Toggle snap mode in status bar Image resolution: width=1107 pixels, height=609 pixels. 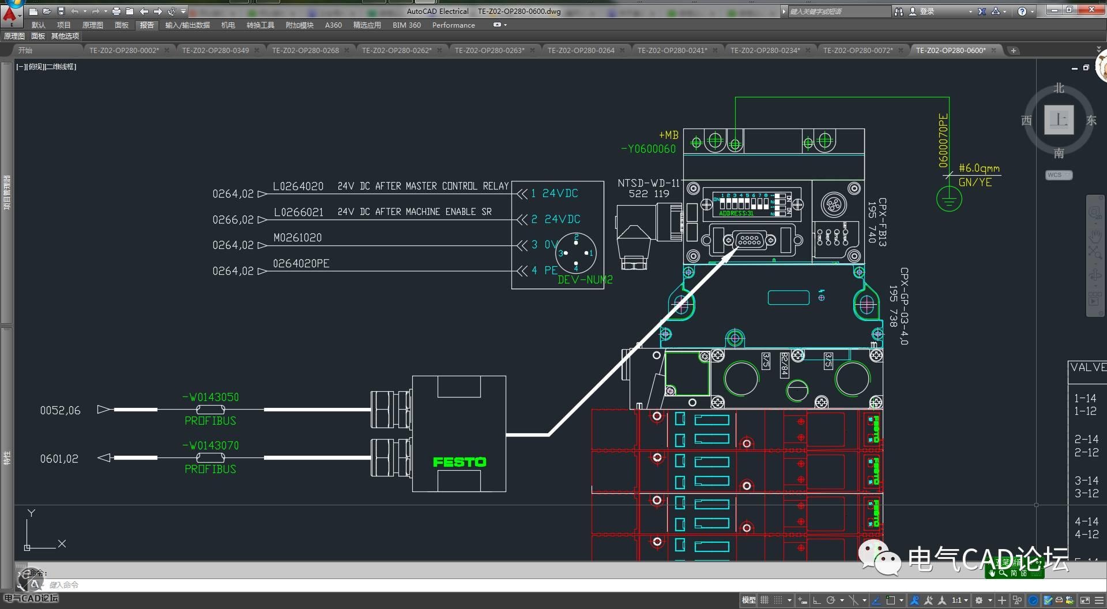778,600
